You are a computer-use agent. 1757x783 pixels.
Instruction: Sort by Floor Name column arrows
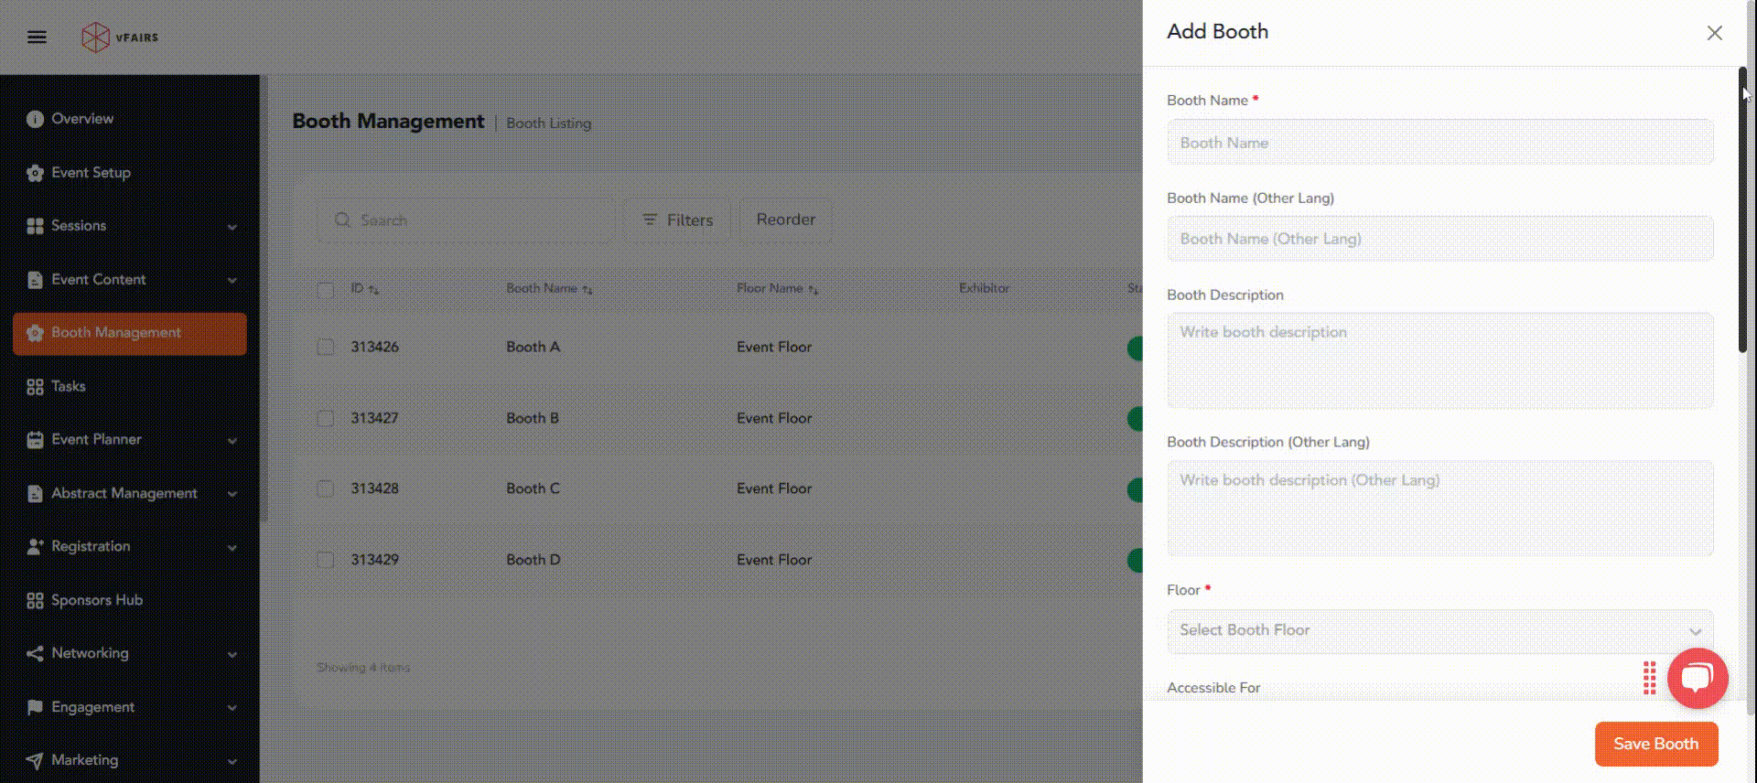[x=813, y=289]
